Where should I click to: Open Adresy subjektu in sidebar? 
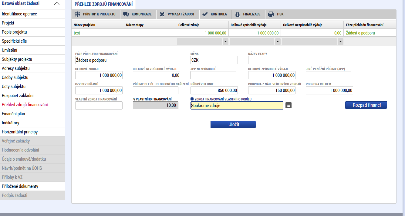pos(32,68)
